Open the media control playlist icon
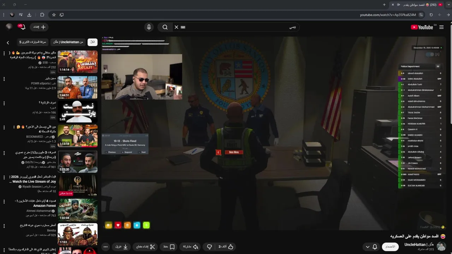 pos(21,15)
